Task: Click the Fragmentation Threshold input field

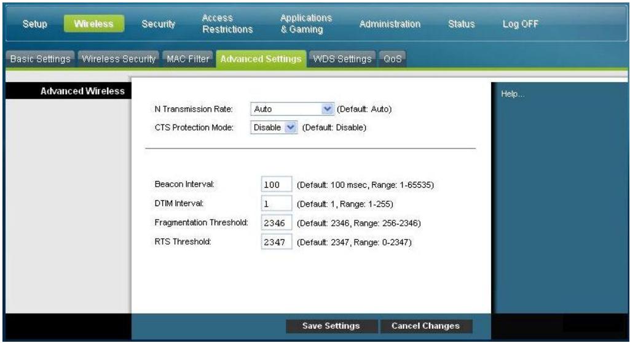Action: point(277,223)
